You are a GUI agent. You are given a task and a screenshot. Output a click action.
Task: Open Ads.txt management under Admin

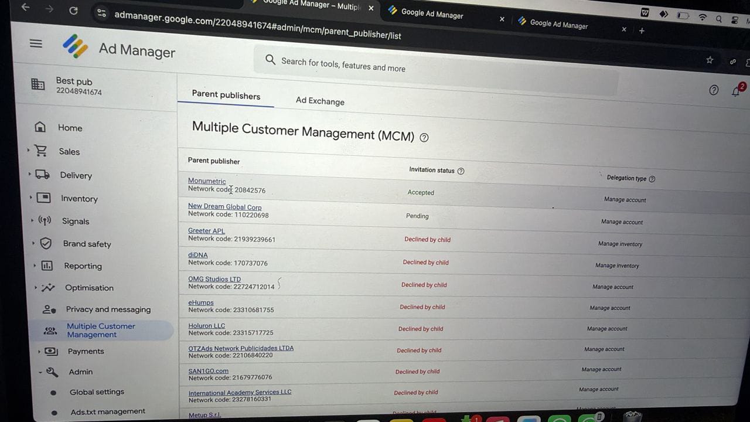coord(108,411)
